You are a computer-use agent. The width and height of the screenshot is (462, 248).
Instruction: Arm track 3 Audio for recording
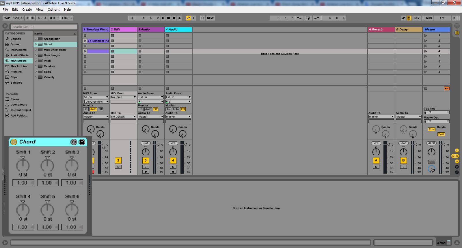(146, 172)
